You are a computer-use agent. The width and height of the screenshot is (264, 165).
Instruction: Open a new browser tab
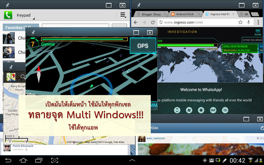[255, 14]
